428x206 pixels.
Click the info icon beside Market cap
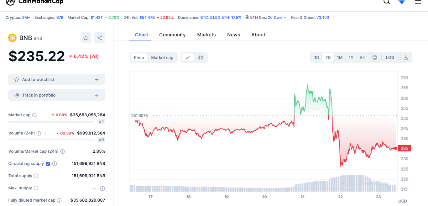(x=34, y=115)
